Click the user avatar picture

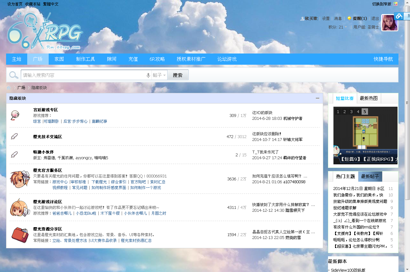tap(389, 23)
